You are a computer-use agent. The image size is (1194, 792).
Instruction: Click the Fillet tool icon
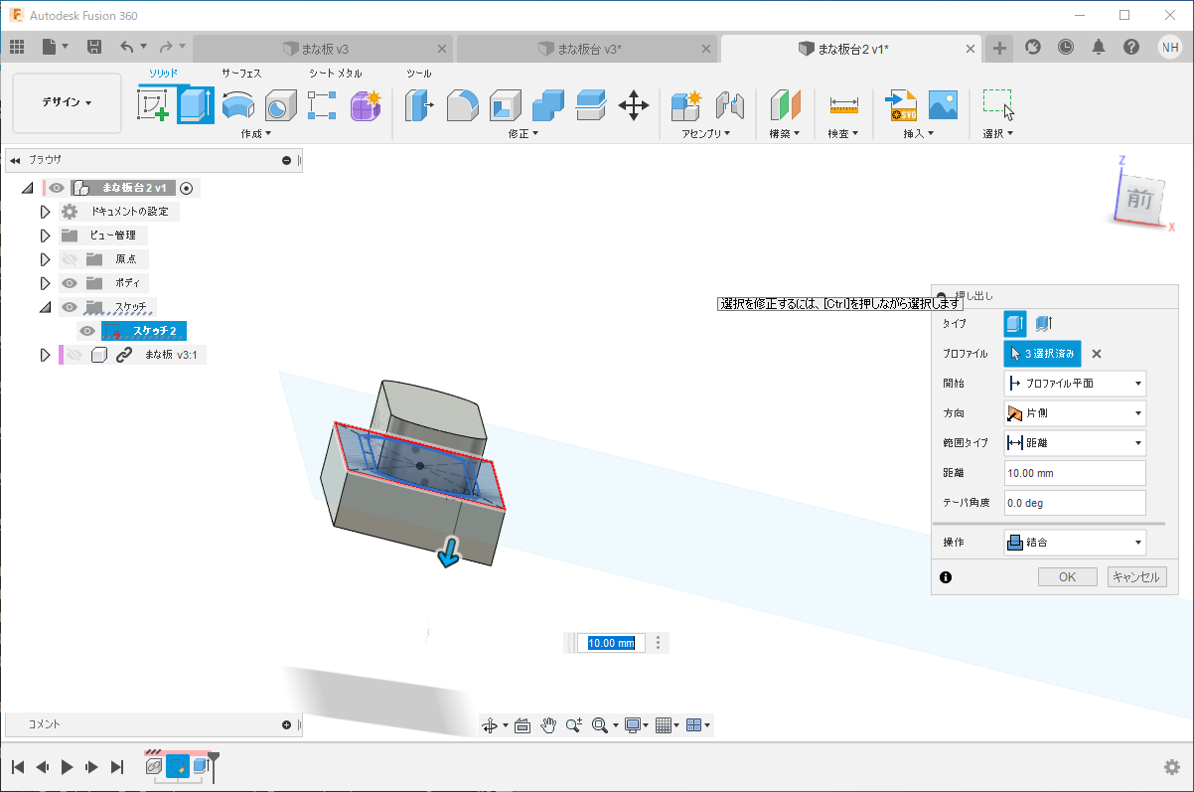(462, 104)
